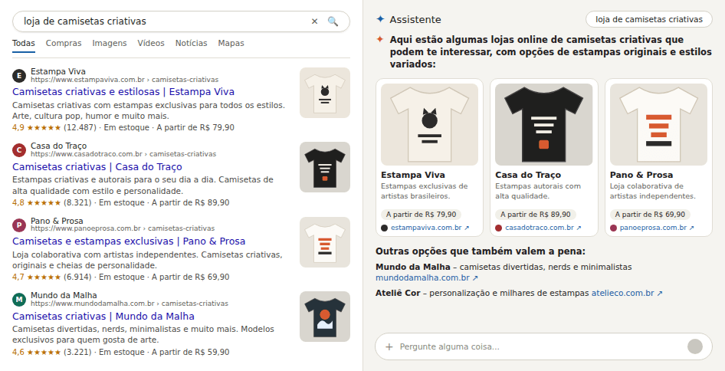Click the blue sparkle icon next to Assistente

(380, 19)
